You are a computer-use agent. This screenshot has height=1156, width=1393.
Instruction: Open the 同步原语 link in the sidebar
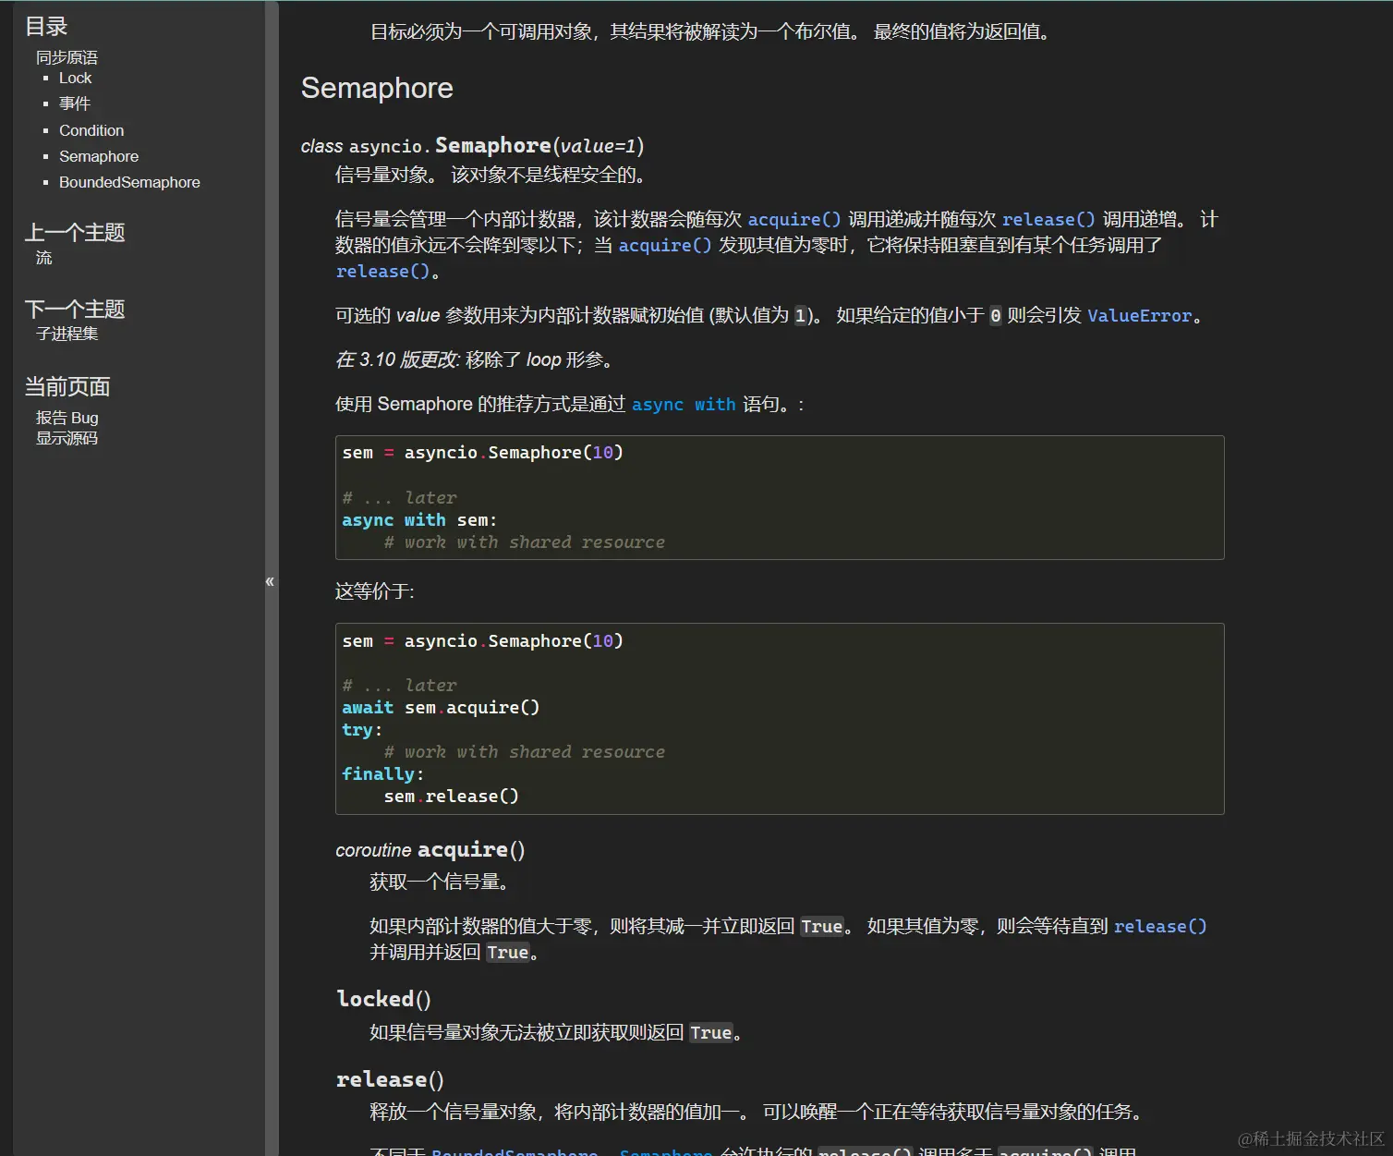(67, 57)
